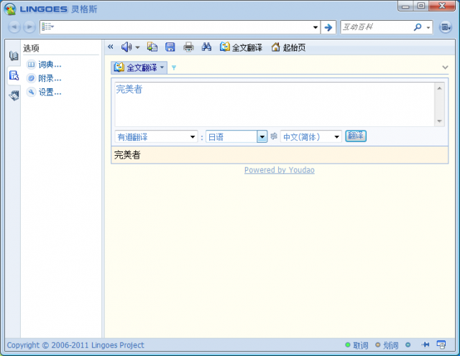460x356 pixels.
Task: Toggle 取词 cursor translation
Action: point(356,345)
